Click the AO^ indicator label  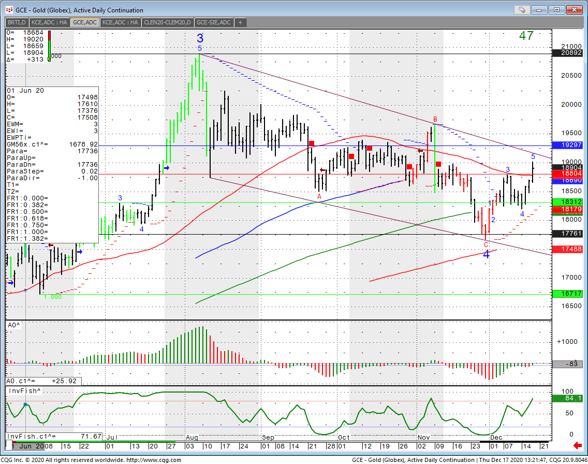[x=14, y=325]
